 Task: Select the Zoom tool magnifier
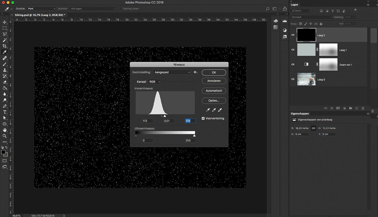[x=5, y=136]
